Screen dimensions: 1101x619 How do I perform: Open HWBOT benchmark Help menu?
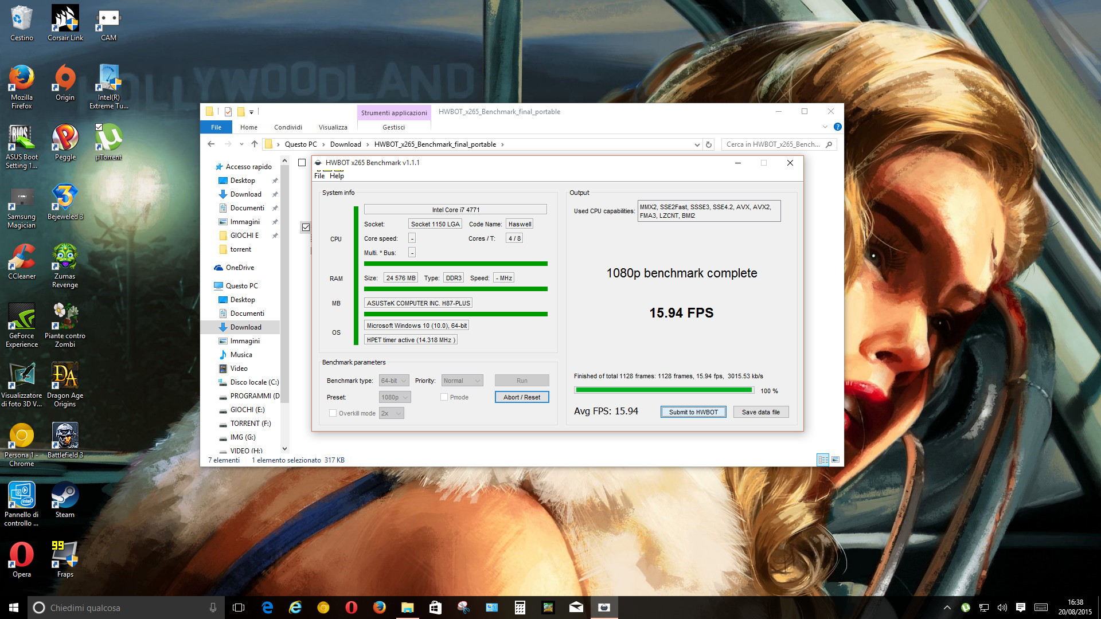[337, 176]
